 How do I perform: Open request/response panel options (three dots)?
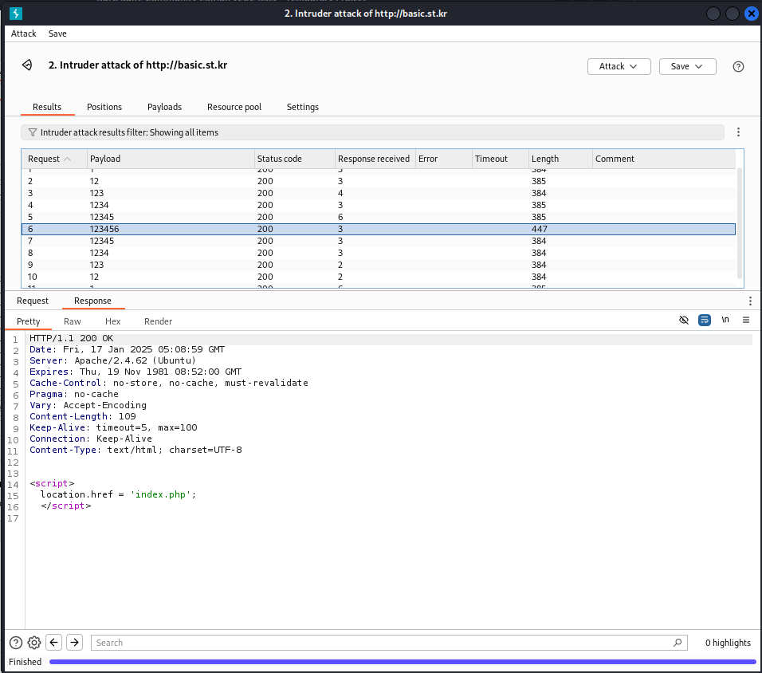click(750, 301)
